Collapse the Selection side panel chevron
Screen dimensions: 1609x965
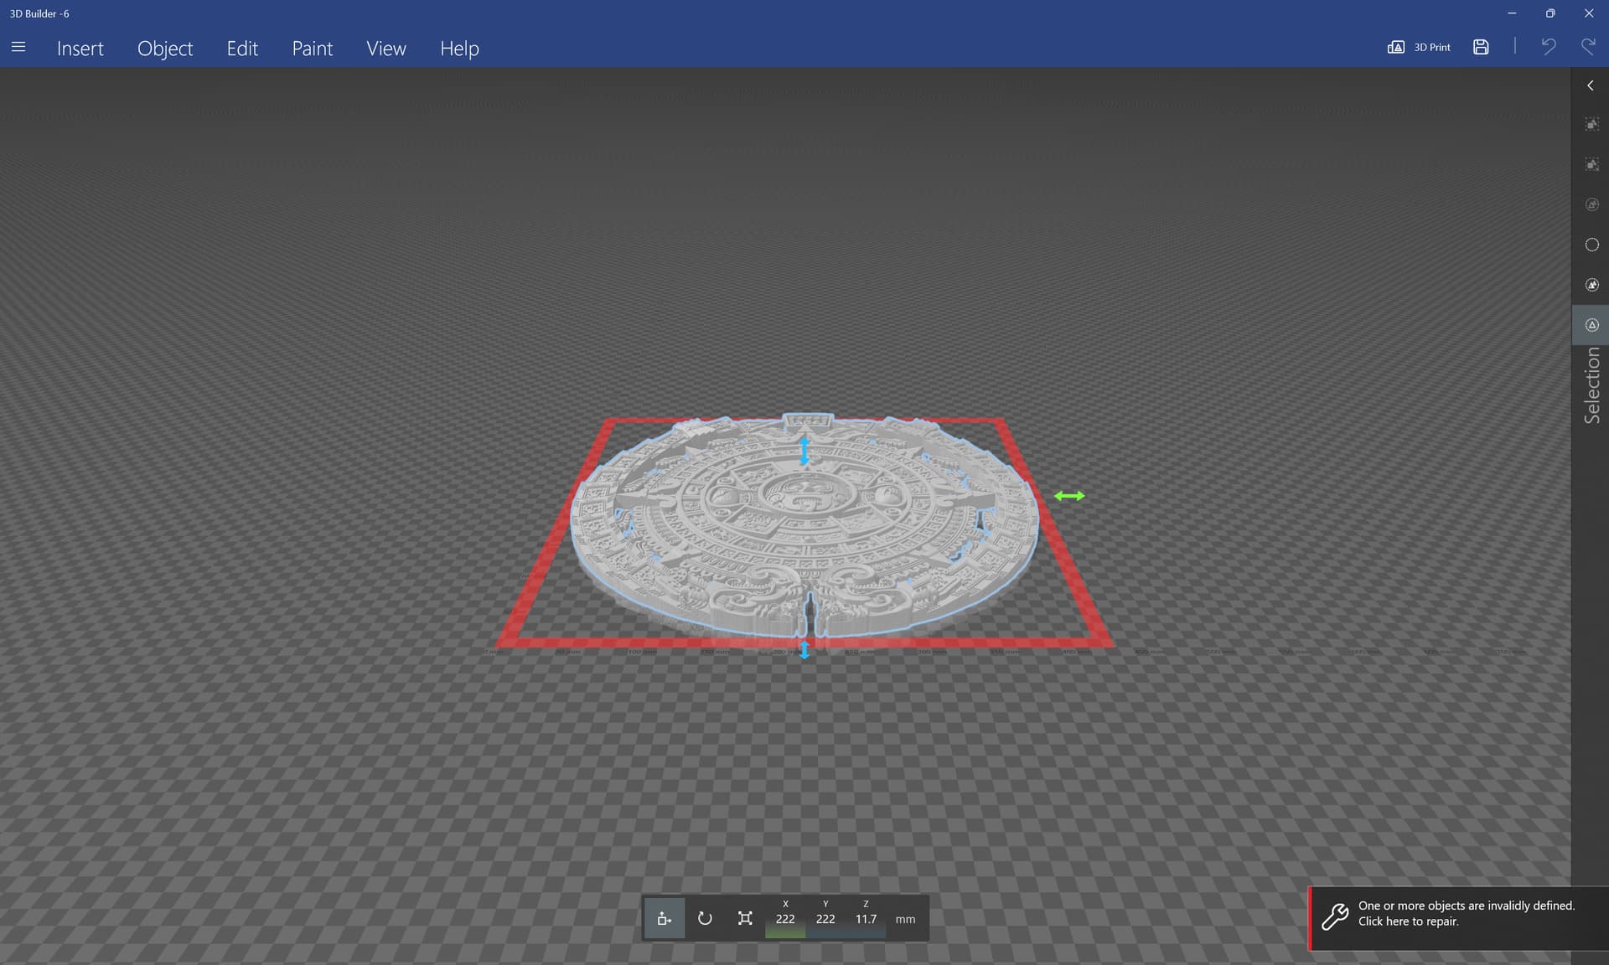(1591, 85)
